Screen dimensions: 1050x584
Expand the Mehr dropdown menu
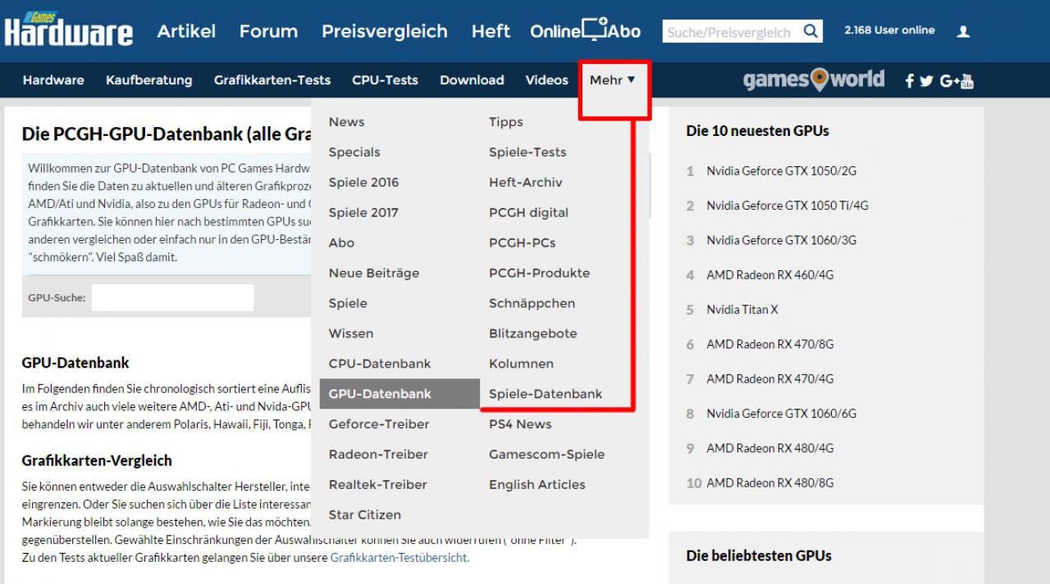click(613, 79)
